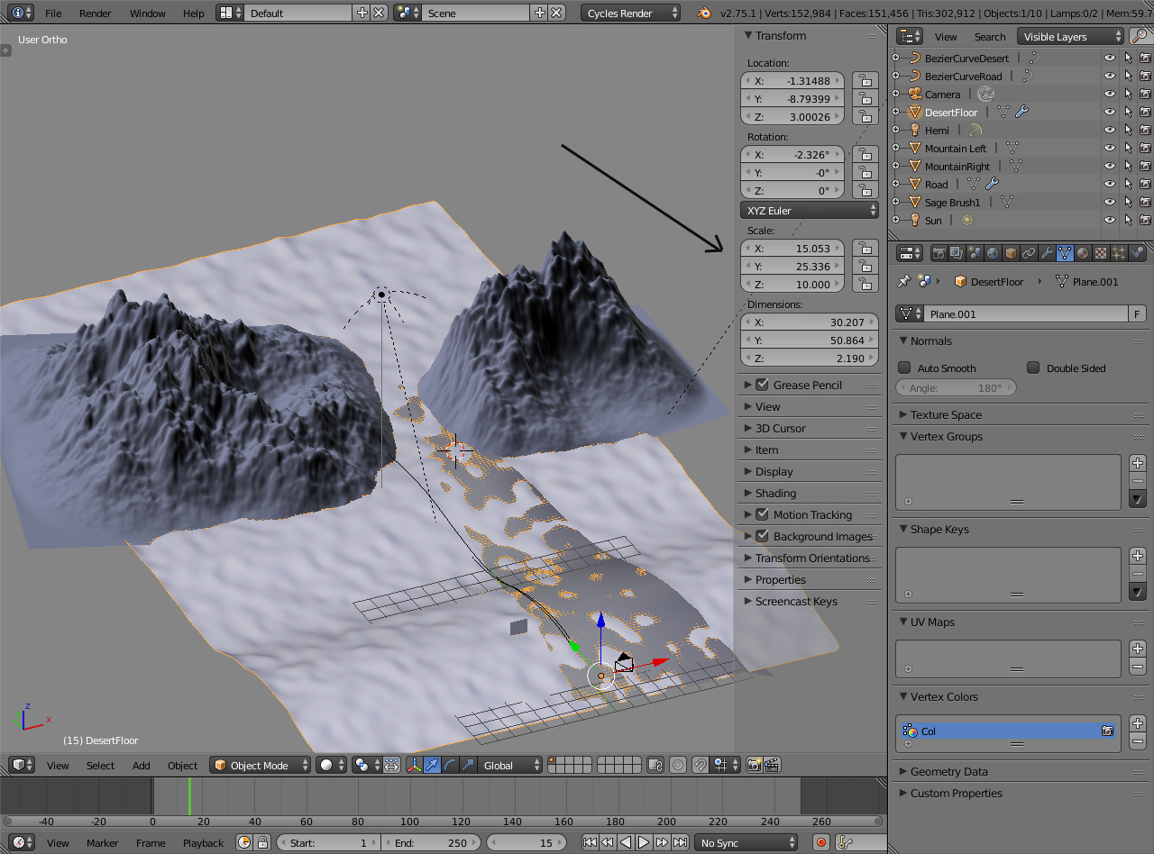The image size is (1154, 854).
Task: Click the auto-keyframe record button
Action: (x=821, y=842)
